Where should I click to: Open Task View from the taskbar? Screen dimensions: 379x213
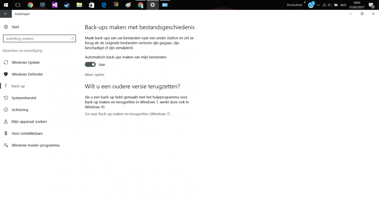pos(18,5)
